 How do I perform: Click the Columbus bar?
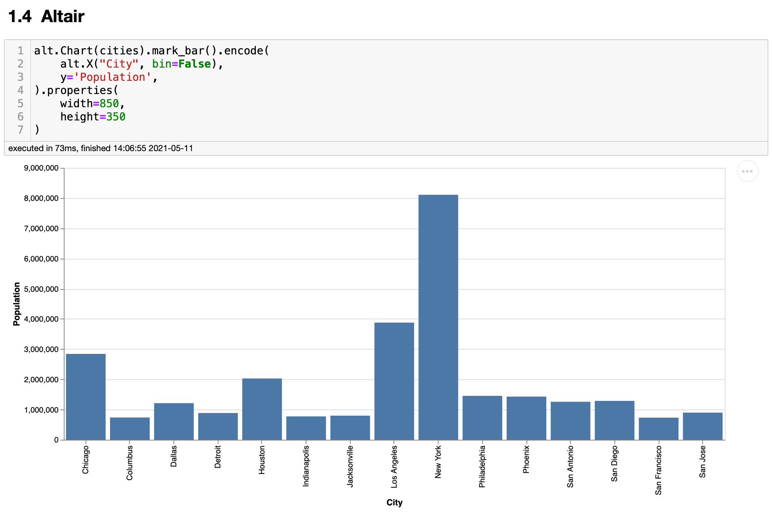pos(129,428)
